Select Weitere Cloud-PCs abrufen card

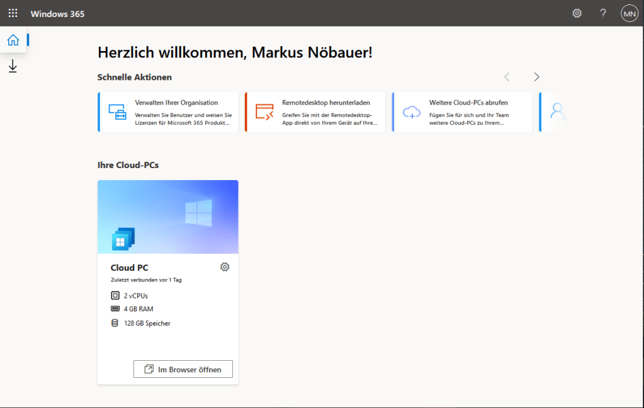pos(463,112)
